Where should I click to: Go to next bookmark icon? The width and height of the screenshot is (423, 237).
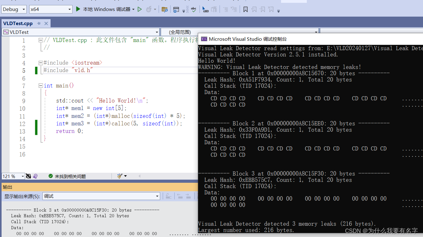click(x=263, y=9)
